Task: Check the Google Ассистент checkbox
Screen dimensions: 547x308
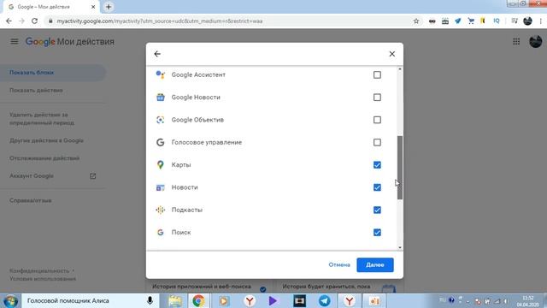Action: pos(377,74)
